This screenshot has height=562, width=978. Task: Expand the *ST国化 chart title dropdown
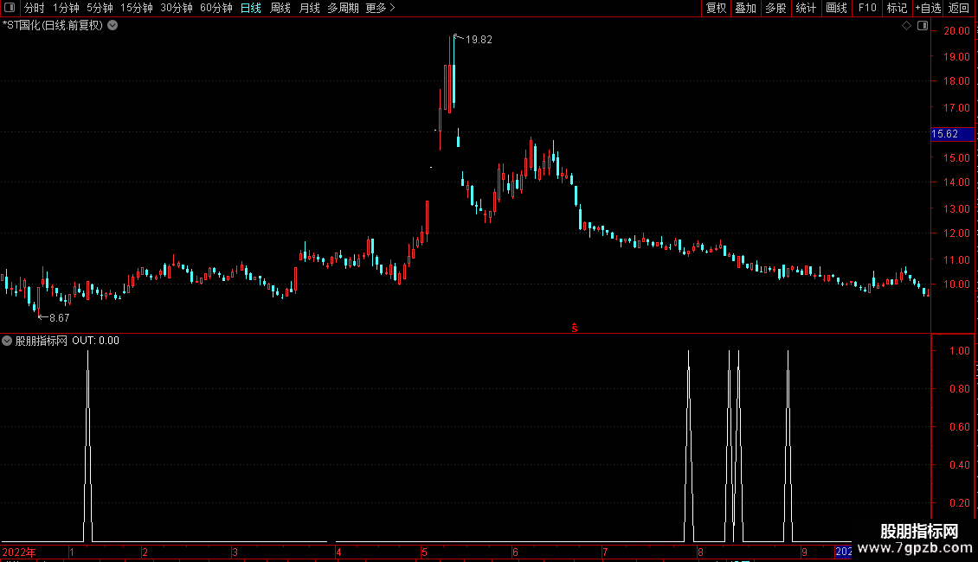(x=113, y=26)
